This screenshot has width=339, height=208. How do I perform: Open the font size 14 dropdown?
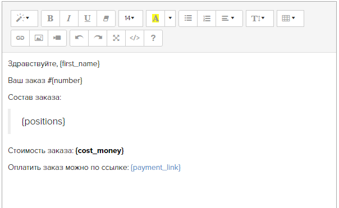coord(131,19)
